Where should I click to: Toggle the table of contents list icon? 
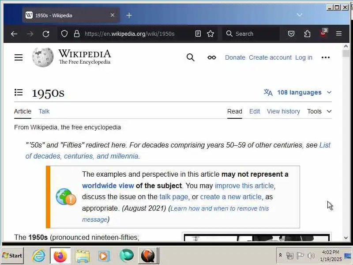coord(19,92)
